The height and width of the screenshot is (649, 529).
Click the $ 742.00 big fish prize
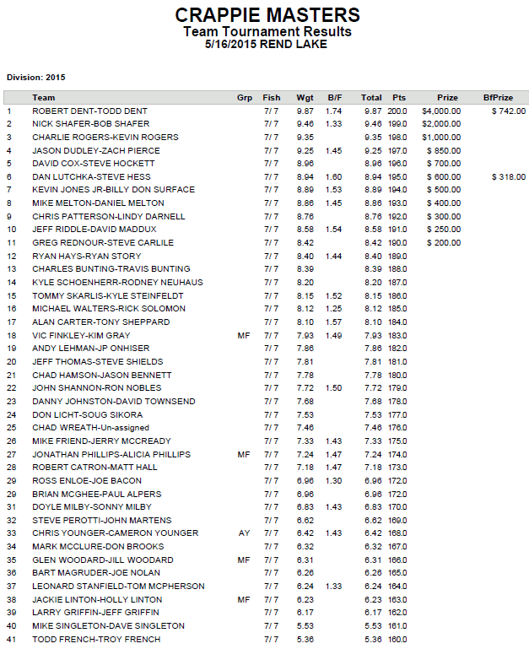click(509, 111)
